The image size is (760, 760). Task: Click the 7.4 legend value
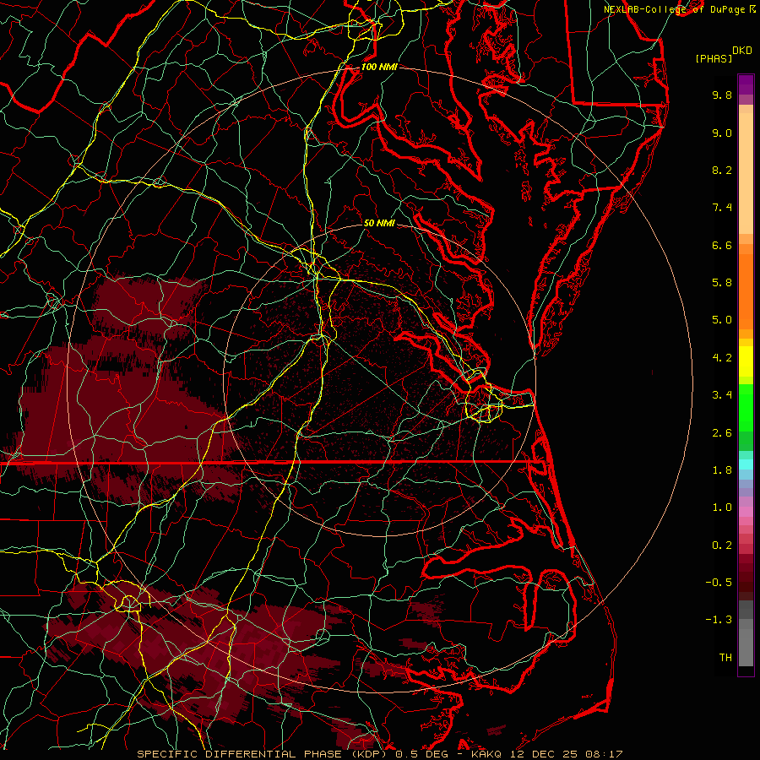tap(722, 208)
